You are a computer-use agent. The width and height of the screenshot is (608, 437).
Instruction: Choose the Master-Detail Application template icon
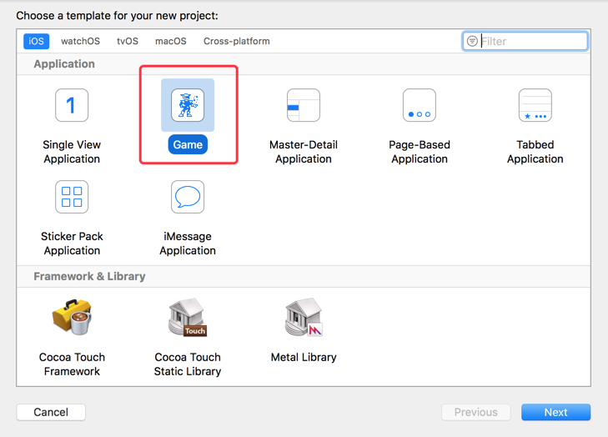point(304,105)
